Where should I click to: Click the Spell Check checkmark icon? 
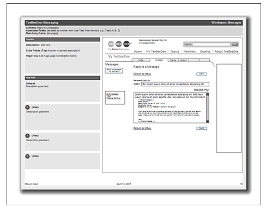point(207,90)
